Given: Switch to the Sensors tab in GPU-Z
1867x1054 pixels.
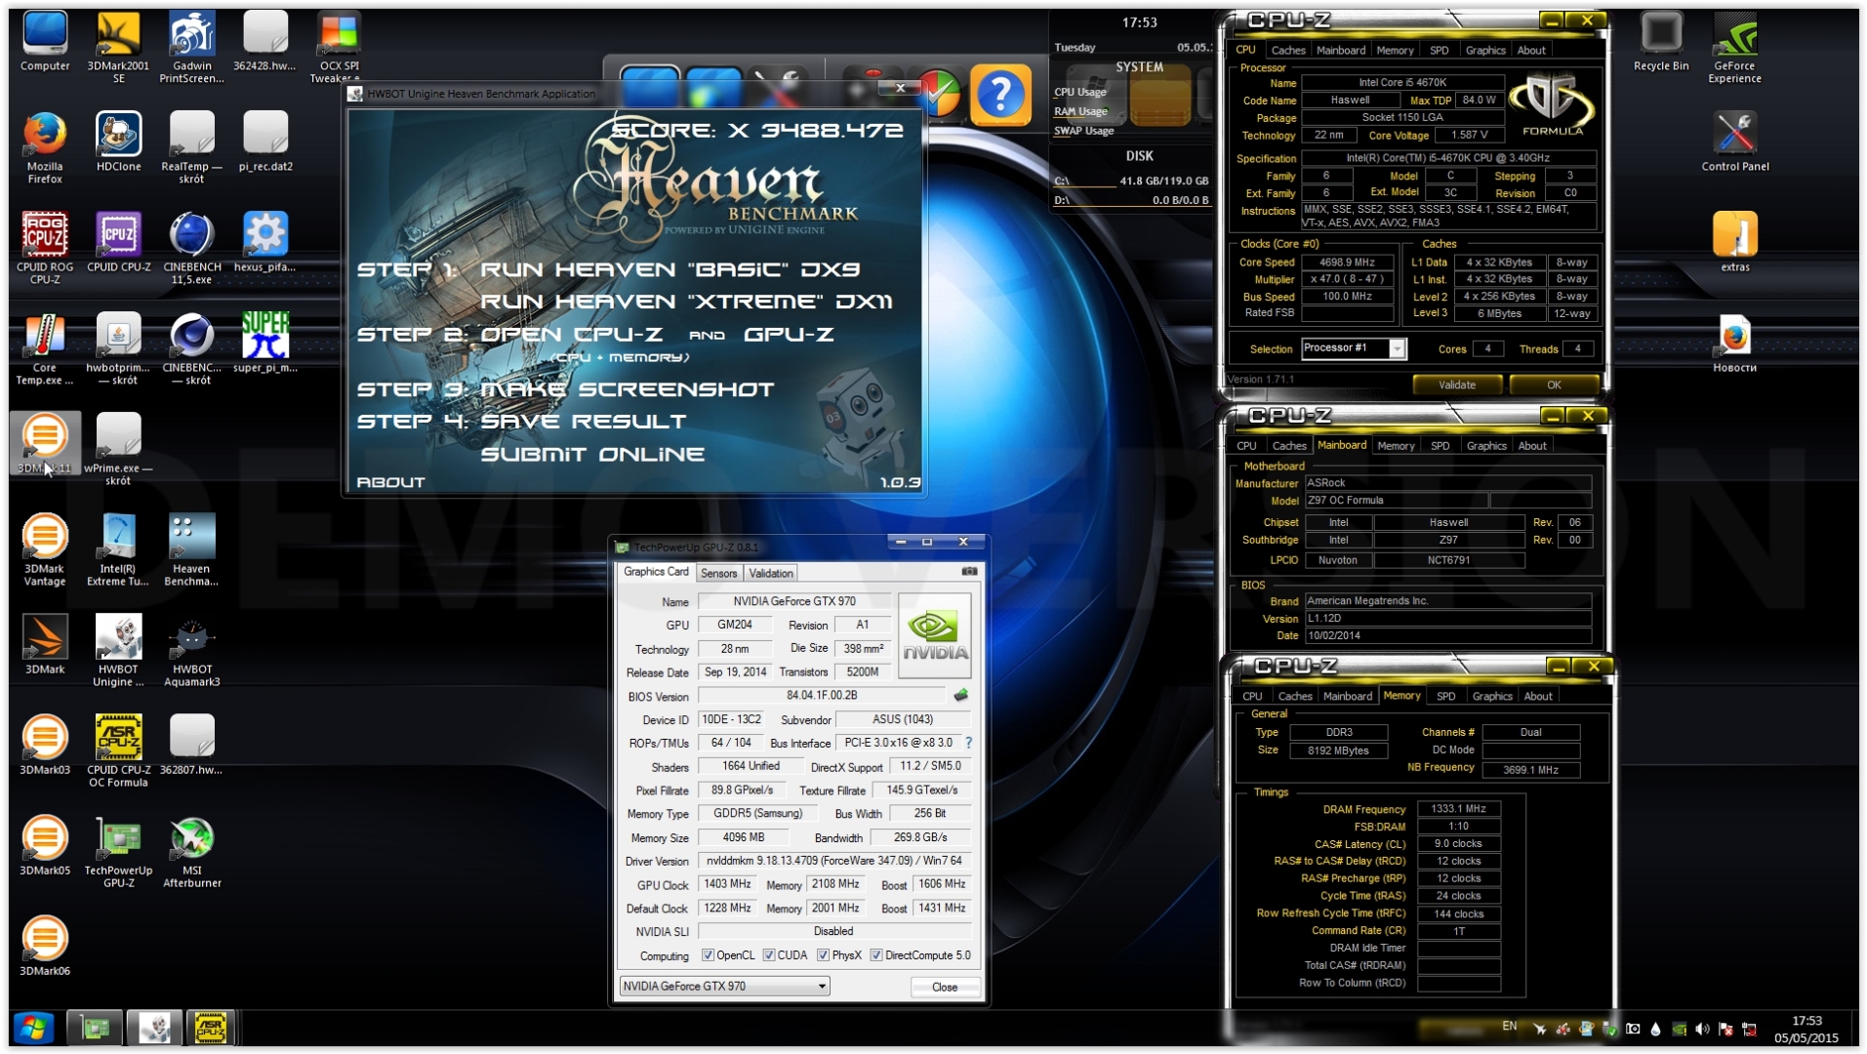Looking at the screenshot, I should tap(718, 574).
